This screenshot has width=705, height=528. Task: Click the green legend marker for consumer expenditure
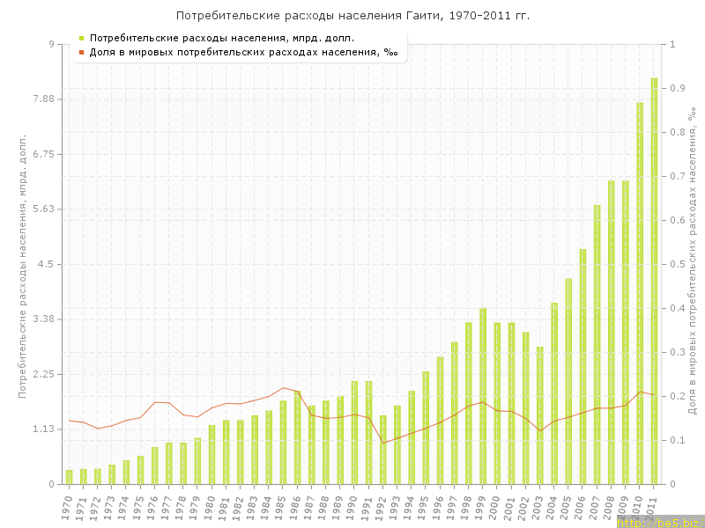81,38
